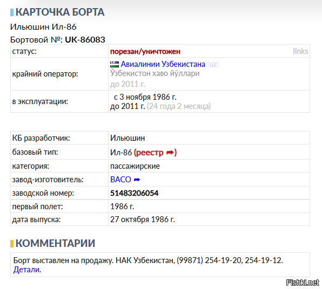The image size is (322, 289).
Task: Click the blue arrow beside ВАСО
Action: (x=137, y=180)
